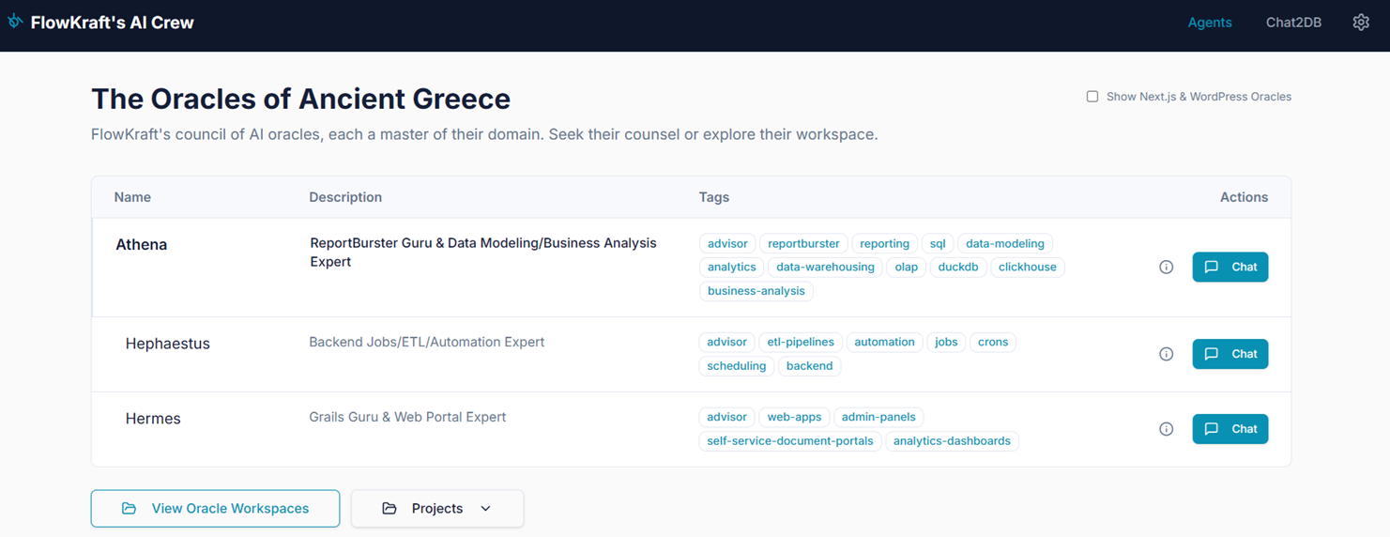
Task: Open the Agents tab
Action: 1209,23
